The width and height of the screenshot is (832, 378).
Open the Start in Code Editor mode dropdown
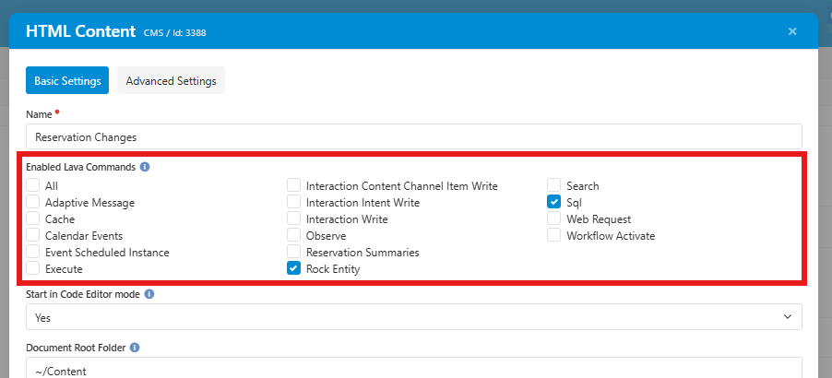[413, 317]
